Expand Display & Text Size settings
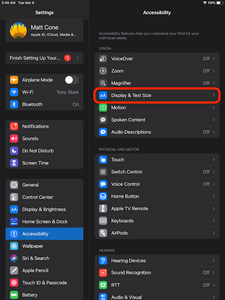Image resolution: width=225 pixels, height=300 pixels. [x=157, y=95]
